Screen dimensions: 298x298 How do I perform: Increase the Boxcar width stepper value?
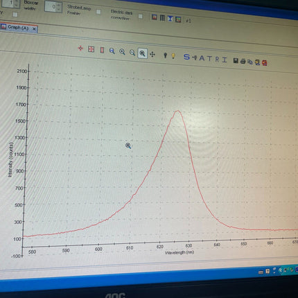(x=59, y=5)
